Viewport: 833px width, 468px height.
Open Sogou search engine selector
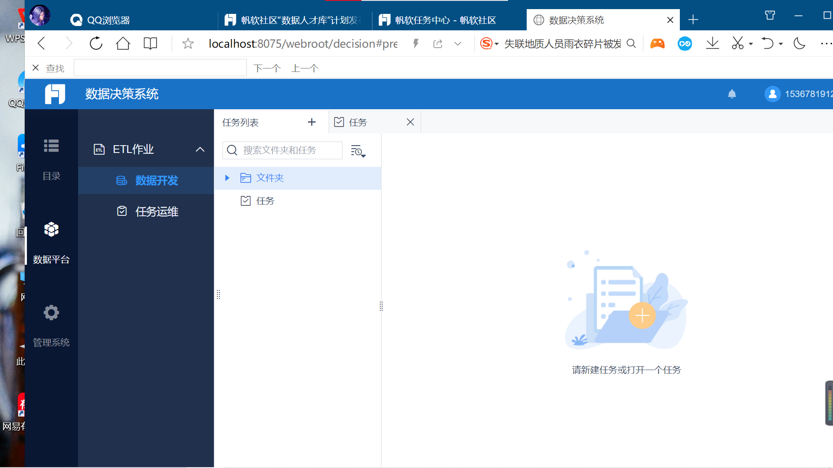tap(489, 43)
